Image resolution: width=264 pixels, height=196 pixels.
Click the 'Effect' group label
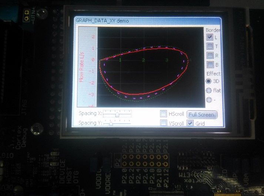point(214,74)
